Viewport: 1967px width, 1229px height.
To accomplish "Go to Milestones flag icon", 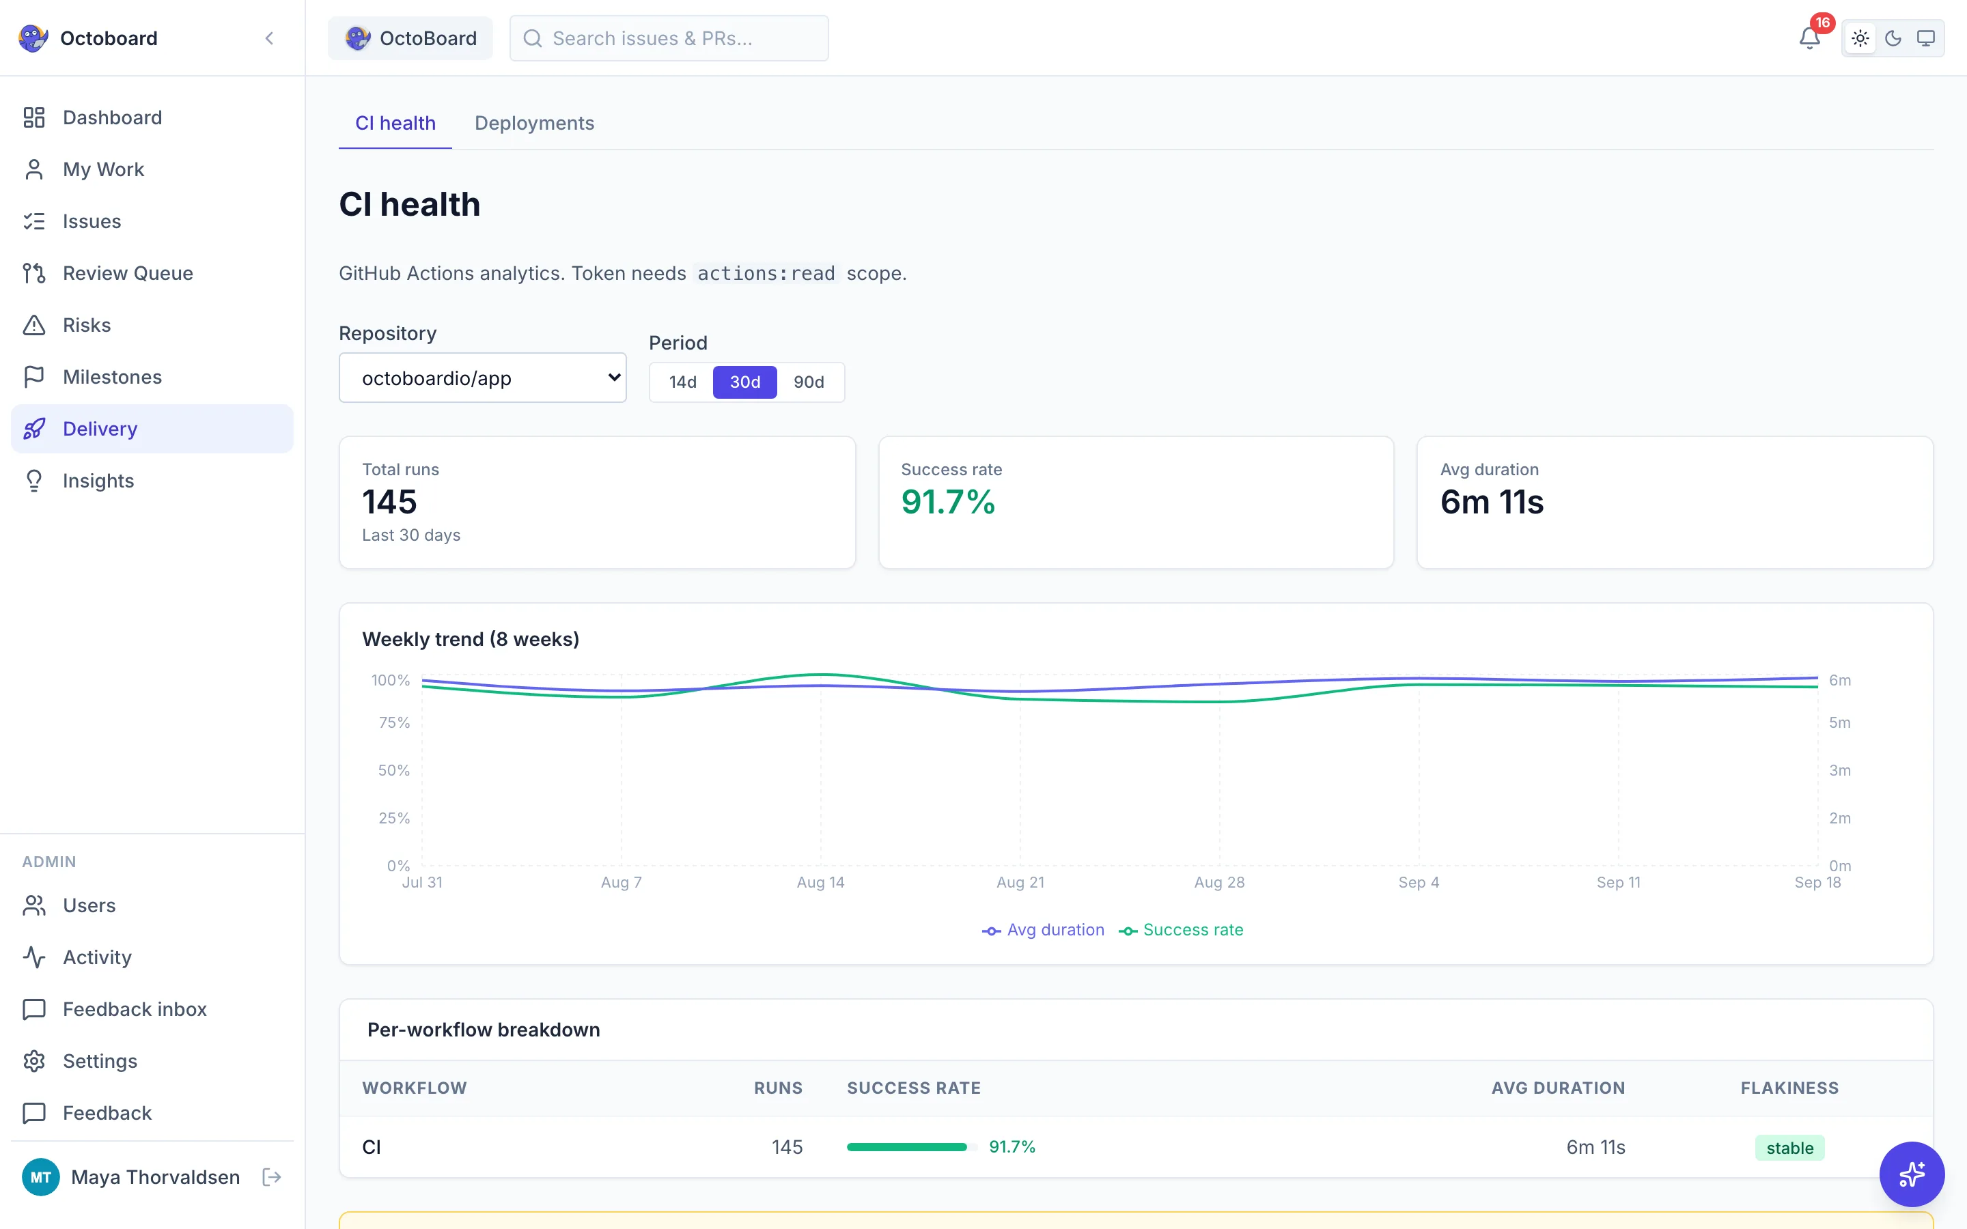I will (34, 377).
